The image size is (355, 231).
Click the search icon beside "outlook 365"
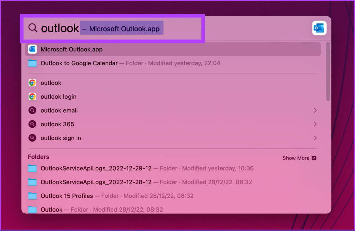pyautogui.click(x=32, y=124)
